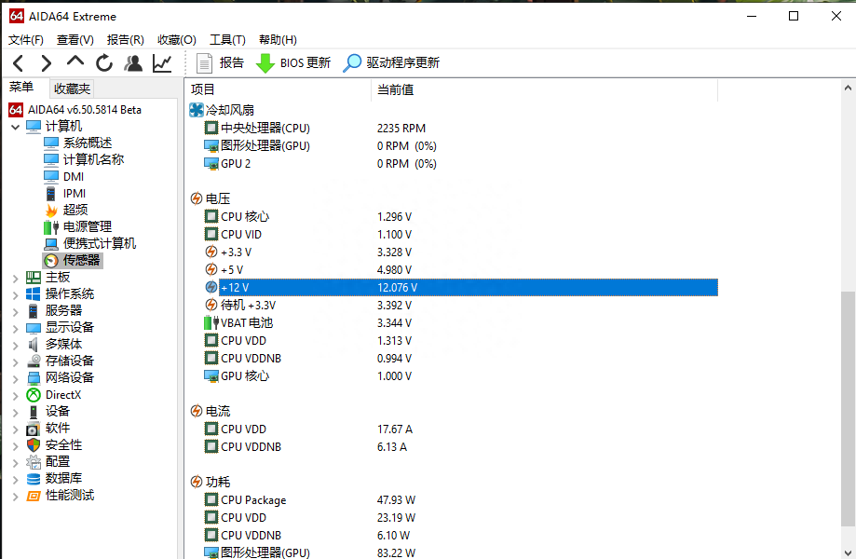Viewport: 856px width, 559px height.
Task: Click the 报告 report toolbar button
Action: pos(220,62)
